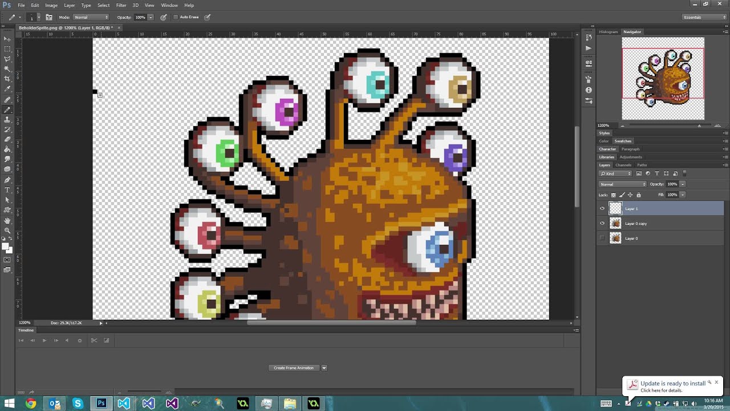Viewport: 730px width, 411px height.
Task: Select the Path Selection tool
Action: [x=7, y=200]
